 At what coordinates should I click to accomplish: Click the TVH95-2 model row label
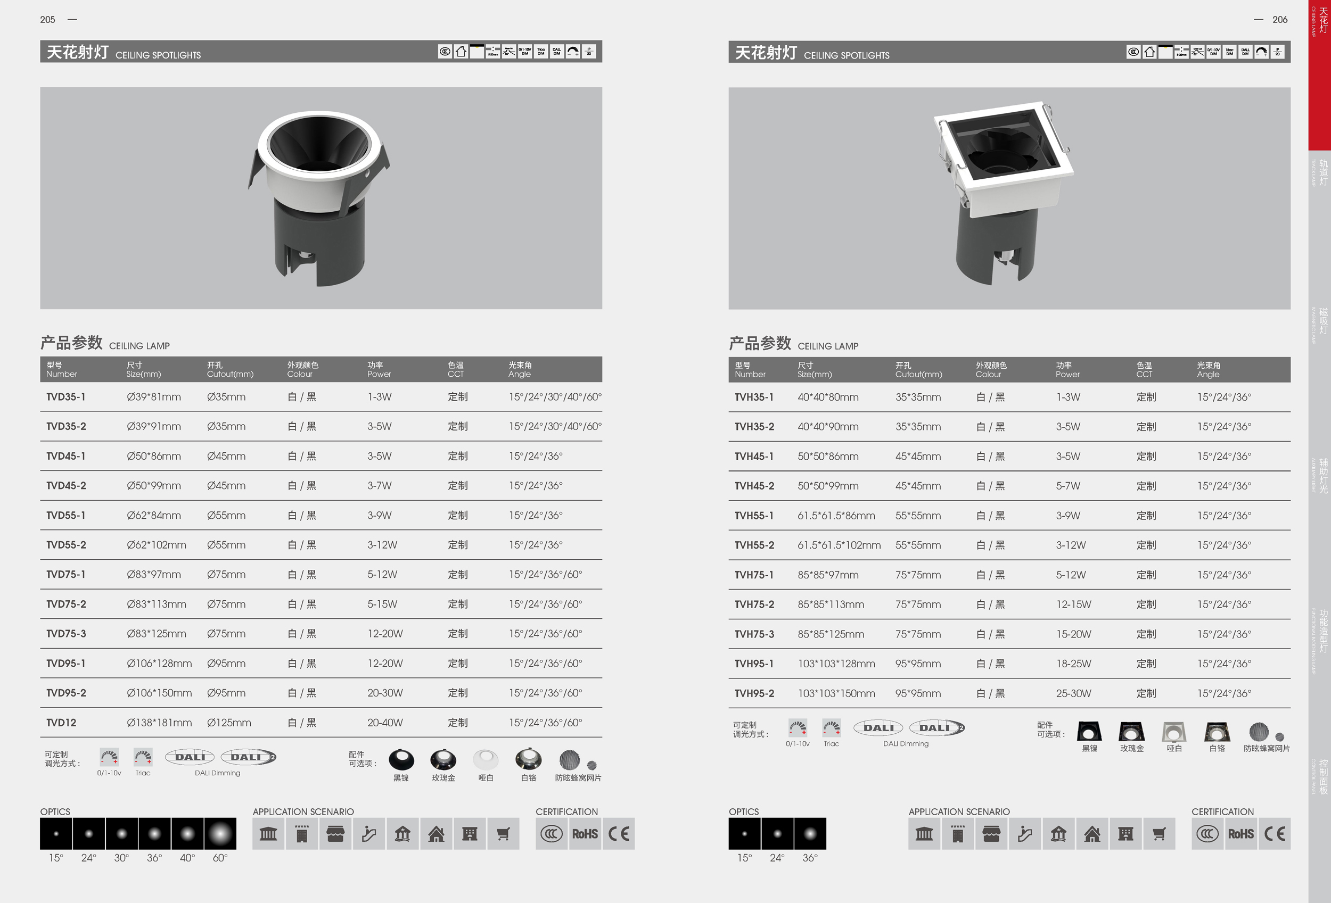click(754, 693)
